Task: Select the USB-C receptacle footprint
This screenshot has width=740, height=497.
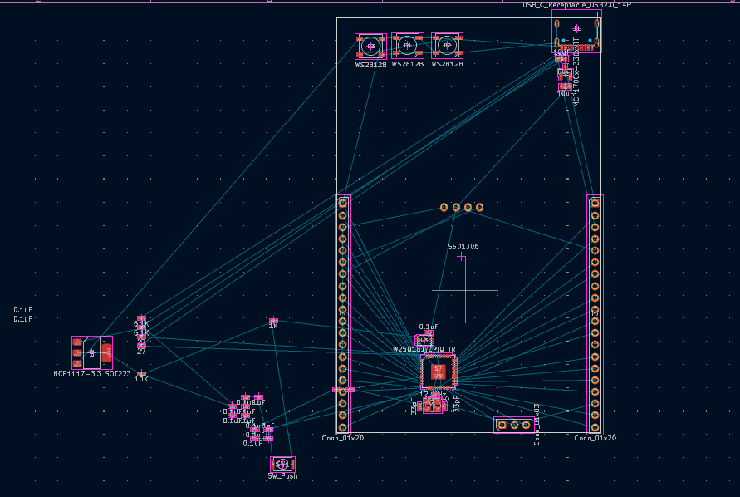Action: point(576,32)
